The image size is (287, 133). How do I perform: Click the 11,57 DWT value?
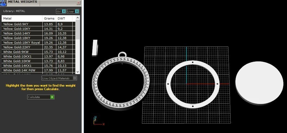(62, 70)
